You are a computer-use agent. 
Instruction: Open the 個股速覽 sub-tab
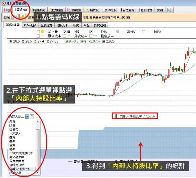tap(46, 25)
